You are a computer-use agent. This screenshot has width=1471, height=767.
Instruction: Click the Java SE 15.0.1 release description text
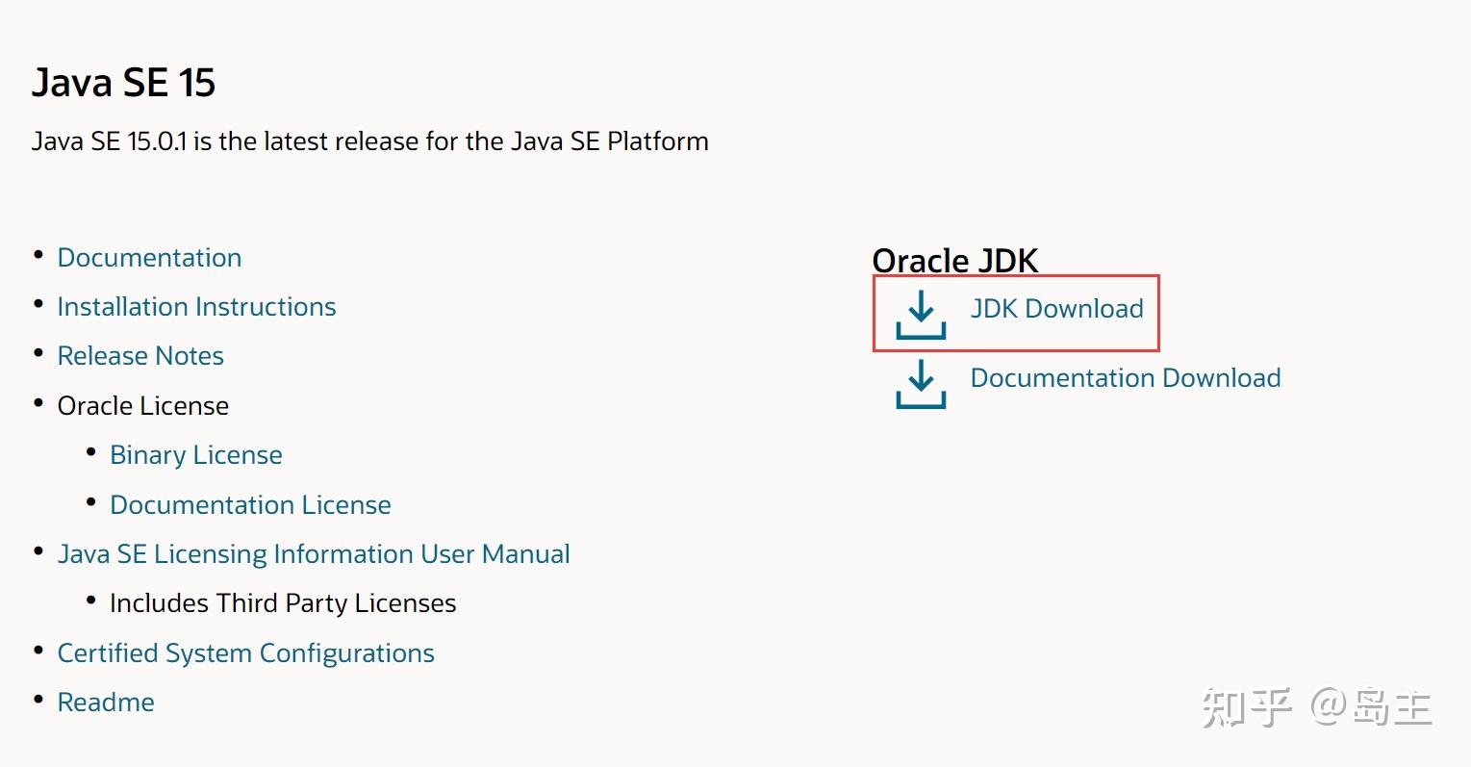point(369,141)
